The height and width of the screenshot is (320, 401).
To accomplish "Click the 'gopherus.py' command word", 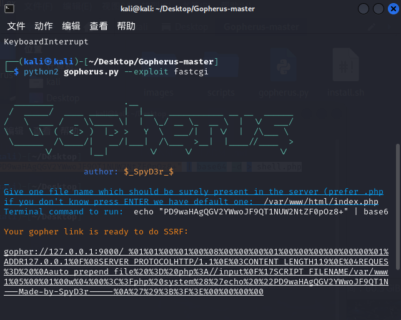I will (x=91, y=72).
